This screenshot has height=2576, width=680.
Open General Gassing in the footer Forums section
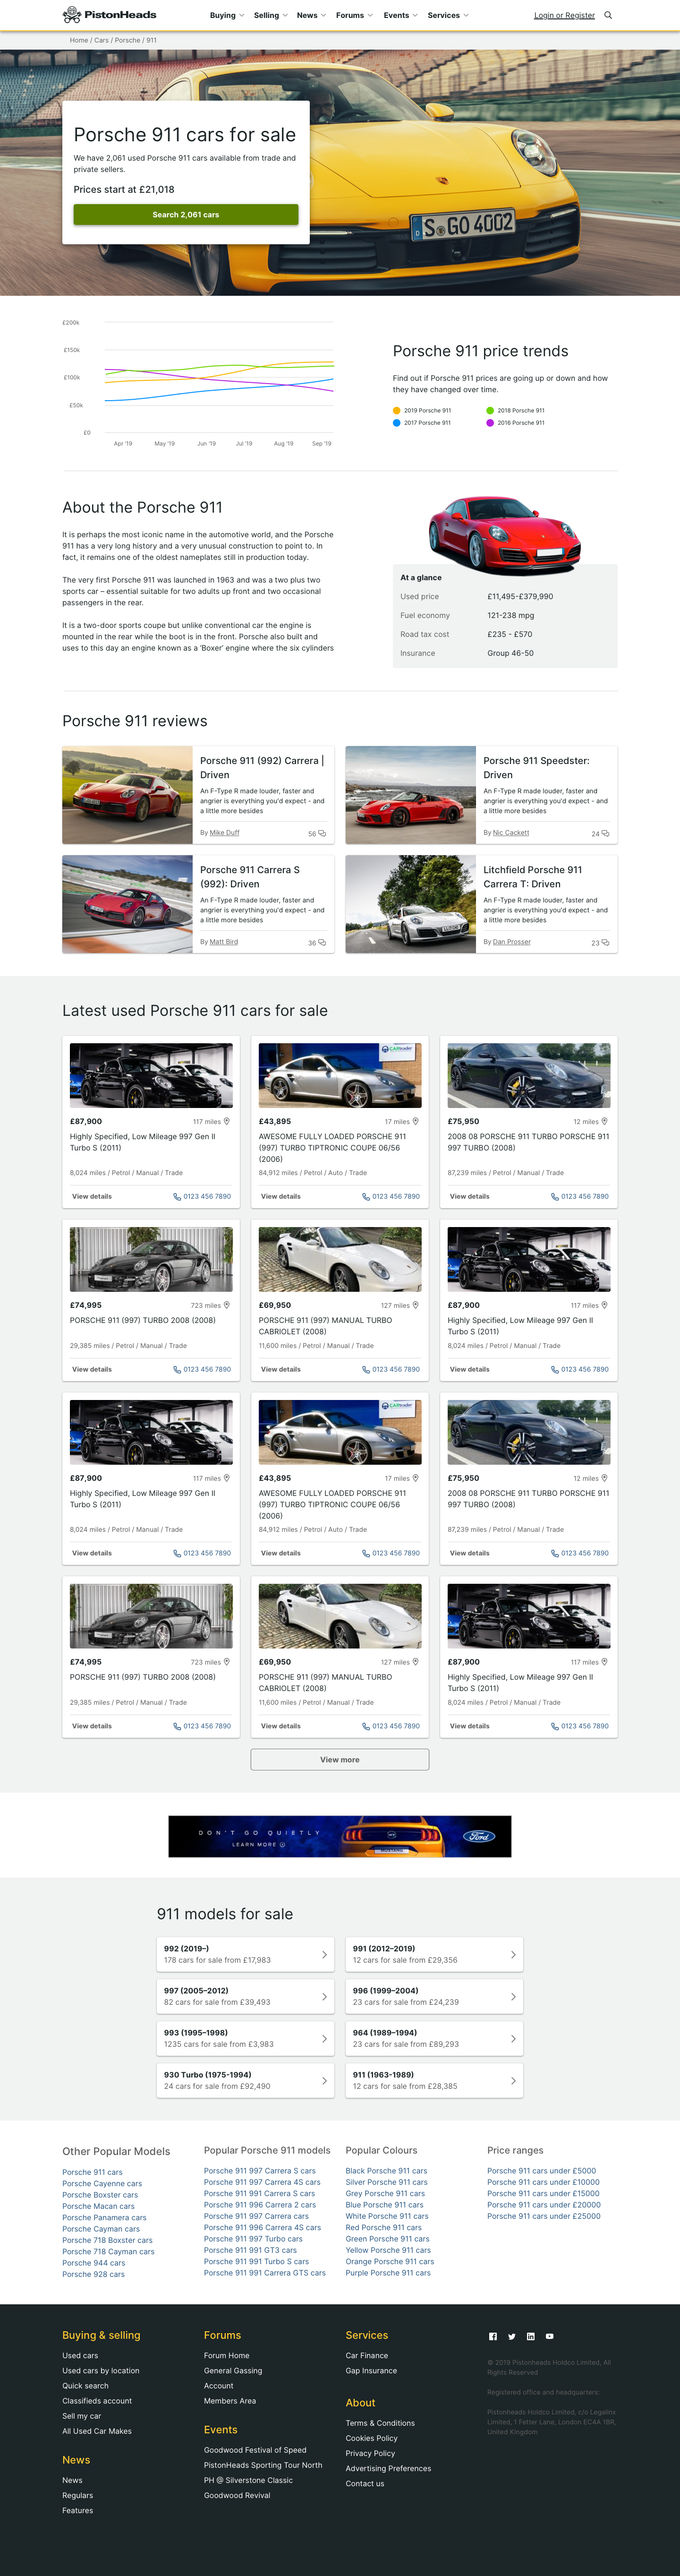[x=233, y=2370]
